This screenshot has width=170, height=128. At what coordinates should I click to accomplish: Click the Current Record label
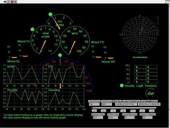[94, 101]
